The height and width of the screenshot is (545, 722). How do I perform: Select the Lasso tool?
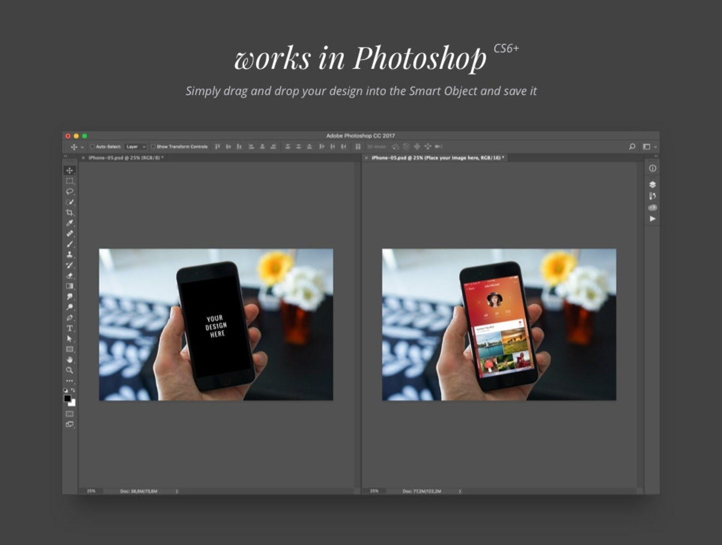70,191
